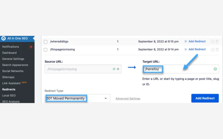Click Add Redirect link for /wherediditgo
Screen dimensions: 223x139
point(197,41)
